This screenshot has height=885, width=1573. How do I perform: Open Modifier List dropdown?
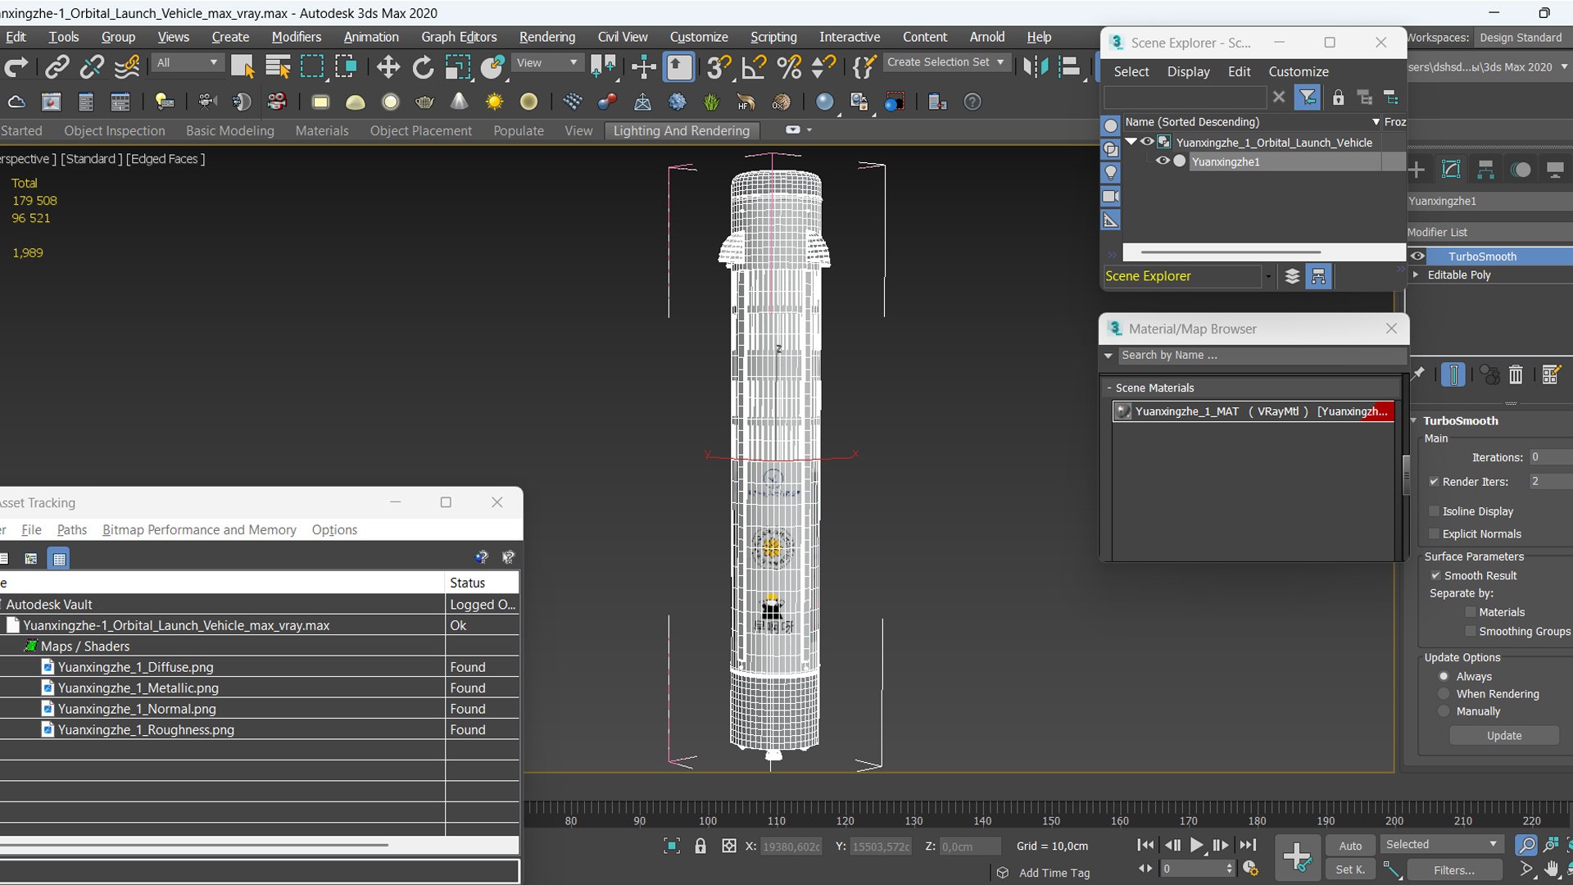(x=1489, y=232)
